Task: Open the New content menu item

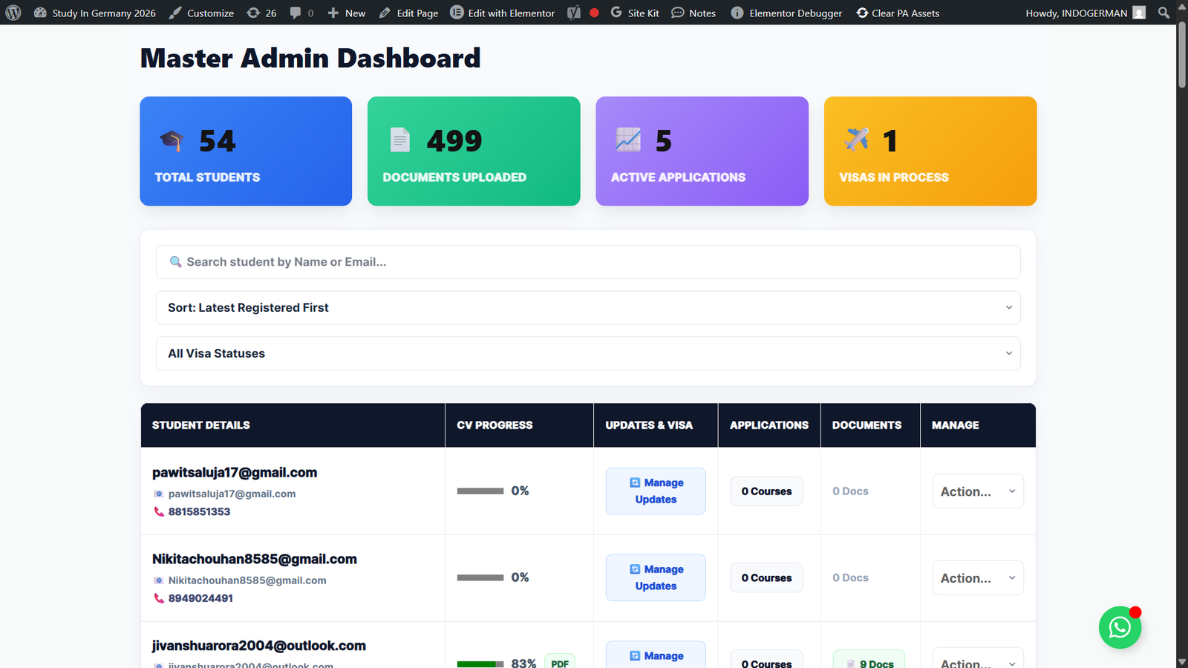Action: (347, 13)
